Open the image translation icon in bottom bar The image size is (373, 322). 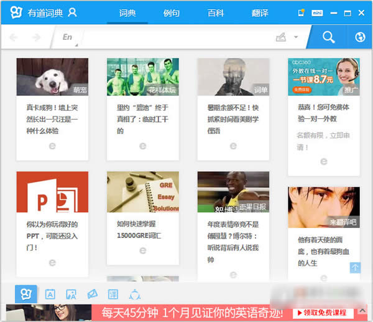tap(71, 295)
